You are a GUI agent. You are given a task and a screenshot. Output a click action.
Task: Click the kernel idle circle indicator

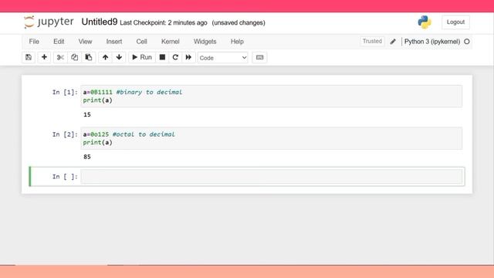467,42
